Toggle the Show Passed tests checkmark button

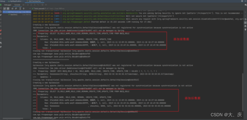(5, 8)
